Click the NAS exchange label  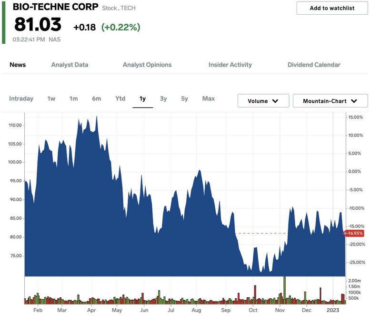(54, 39)
